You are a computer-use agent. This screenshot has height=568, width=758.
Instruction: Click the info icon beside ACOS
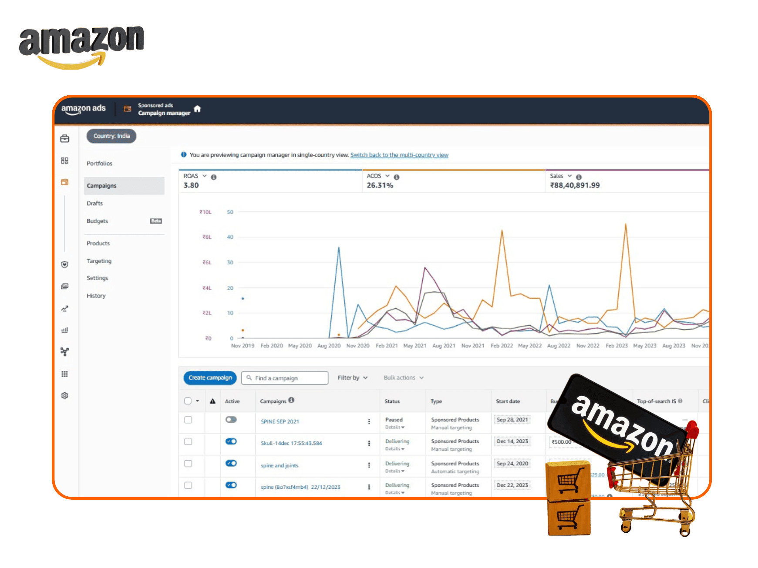397,177
